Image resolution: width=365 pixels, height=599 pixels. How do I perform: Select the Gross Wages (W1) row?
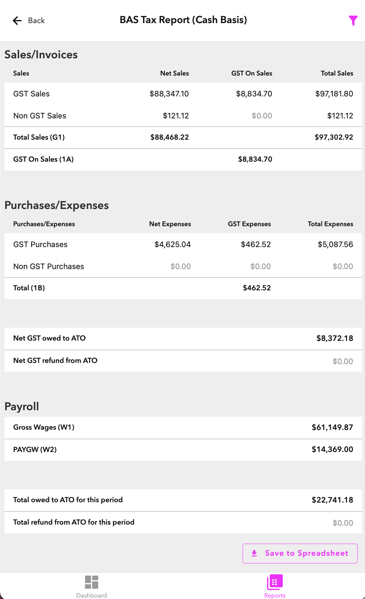click(183, 427)
